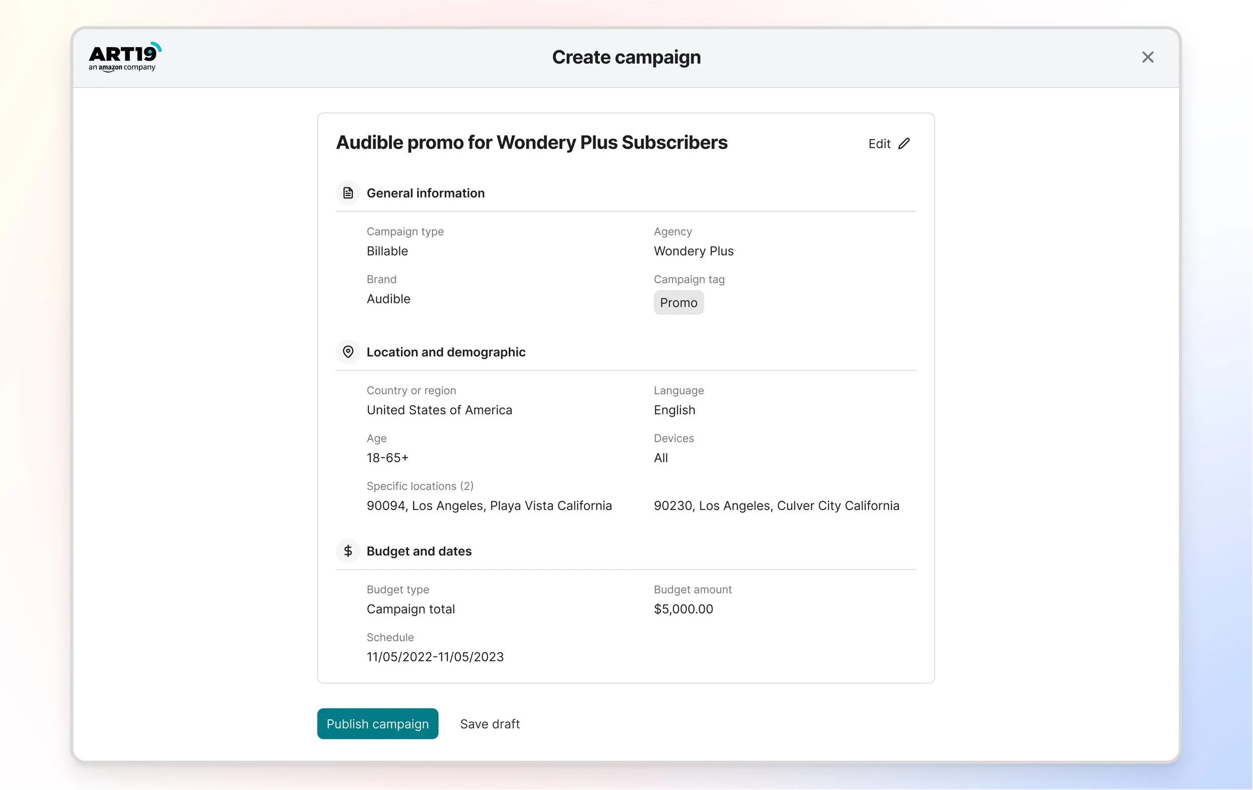1253x790 pixels.
Task: Click the $5,000.00 budget amount
Action: pos(683,609)
